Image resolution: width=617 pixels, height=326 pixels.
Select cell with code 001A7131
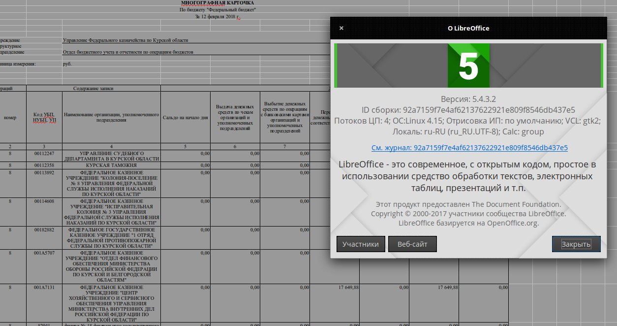coord(44,303)
